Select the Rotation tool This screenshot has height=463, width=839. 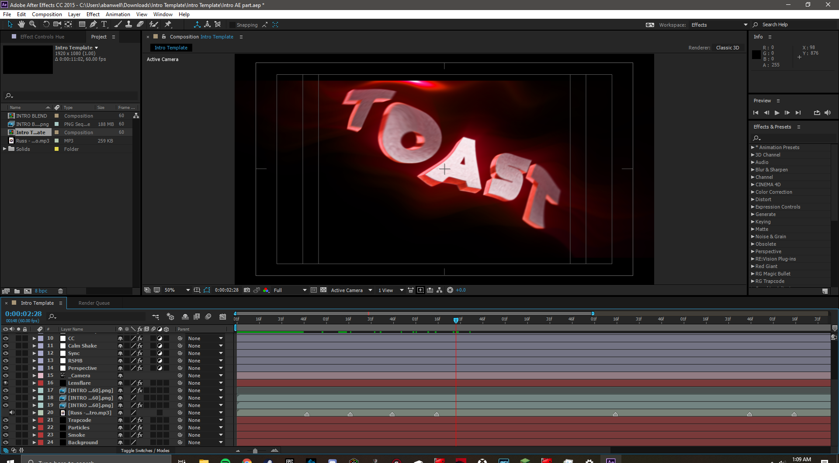pyautogui.click(x=46, y=24)
